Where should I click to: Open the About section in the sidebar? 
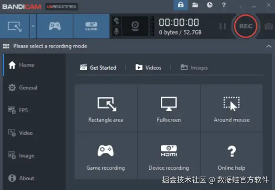tap(34, 178)
